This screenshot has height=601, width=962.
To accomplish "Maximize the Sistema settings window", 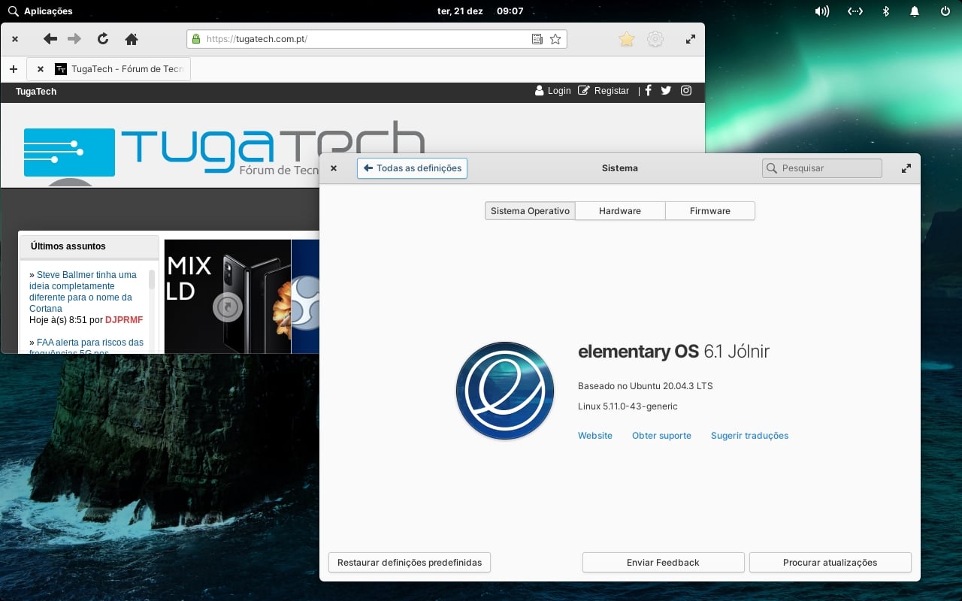I will (906, 168).
